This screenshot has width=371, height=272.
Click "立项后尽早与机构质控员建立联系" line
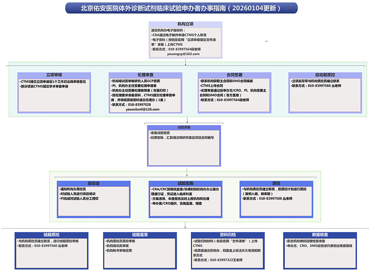pos(315,81)
